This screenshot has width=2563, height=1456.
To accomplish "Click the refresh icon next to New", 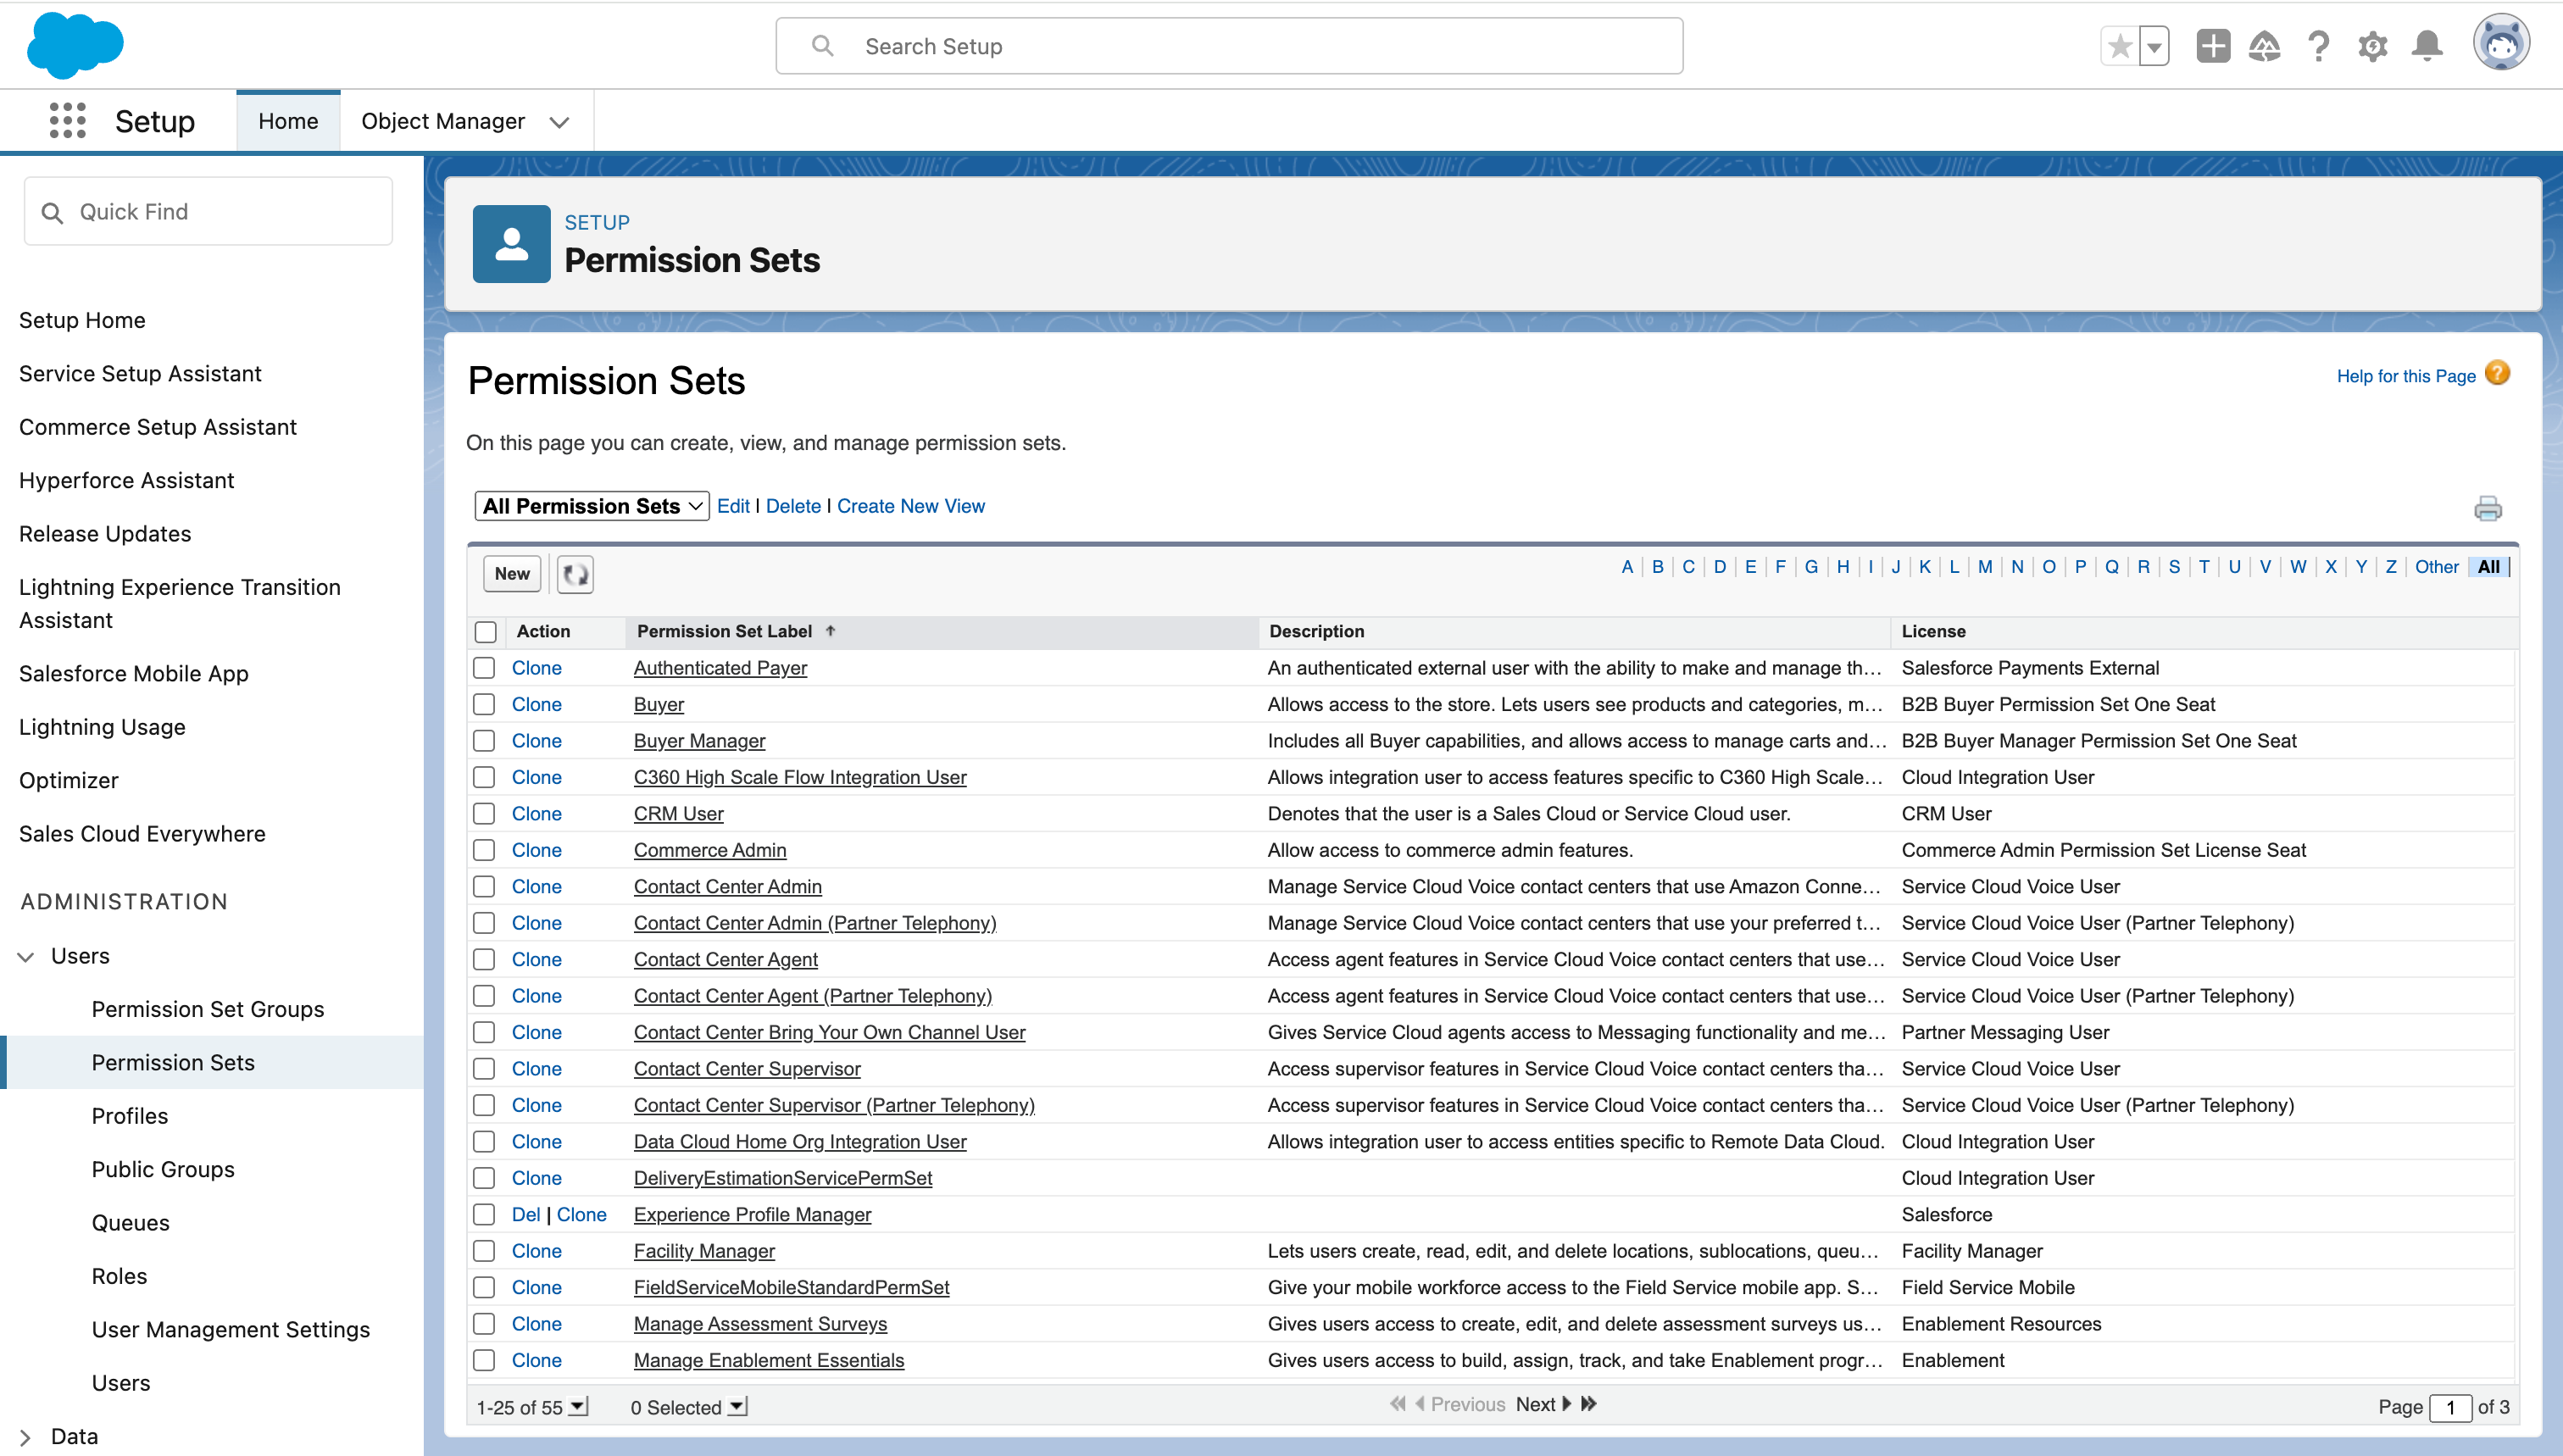I will point(574,574).
